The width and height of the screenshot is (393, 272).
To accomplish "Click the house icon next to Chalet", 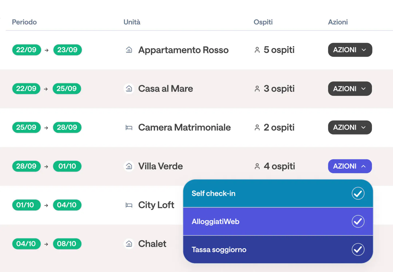I will point(129,244).
